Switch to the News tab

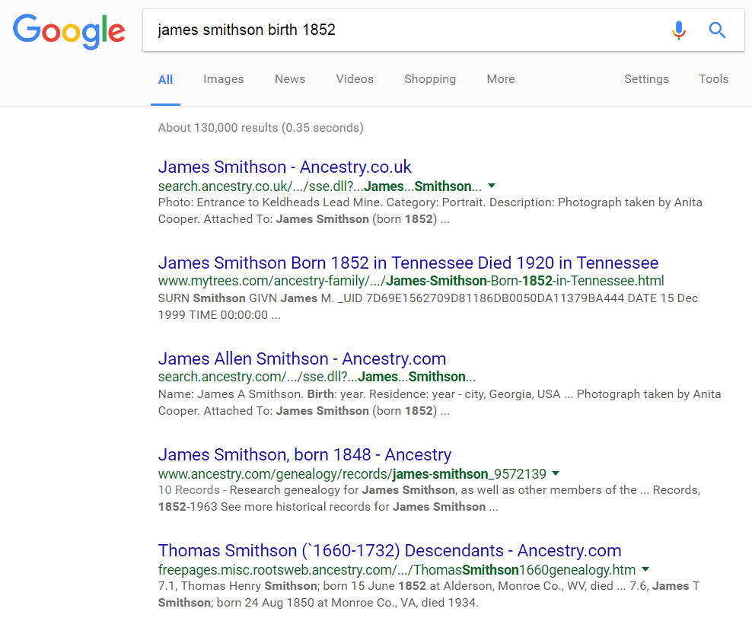tap(290, 79)
